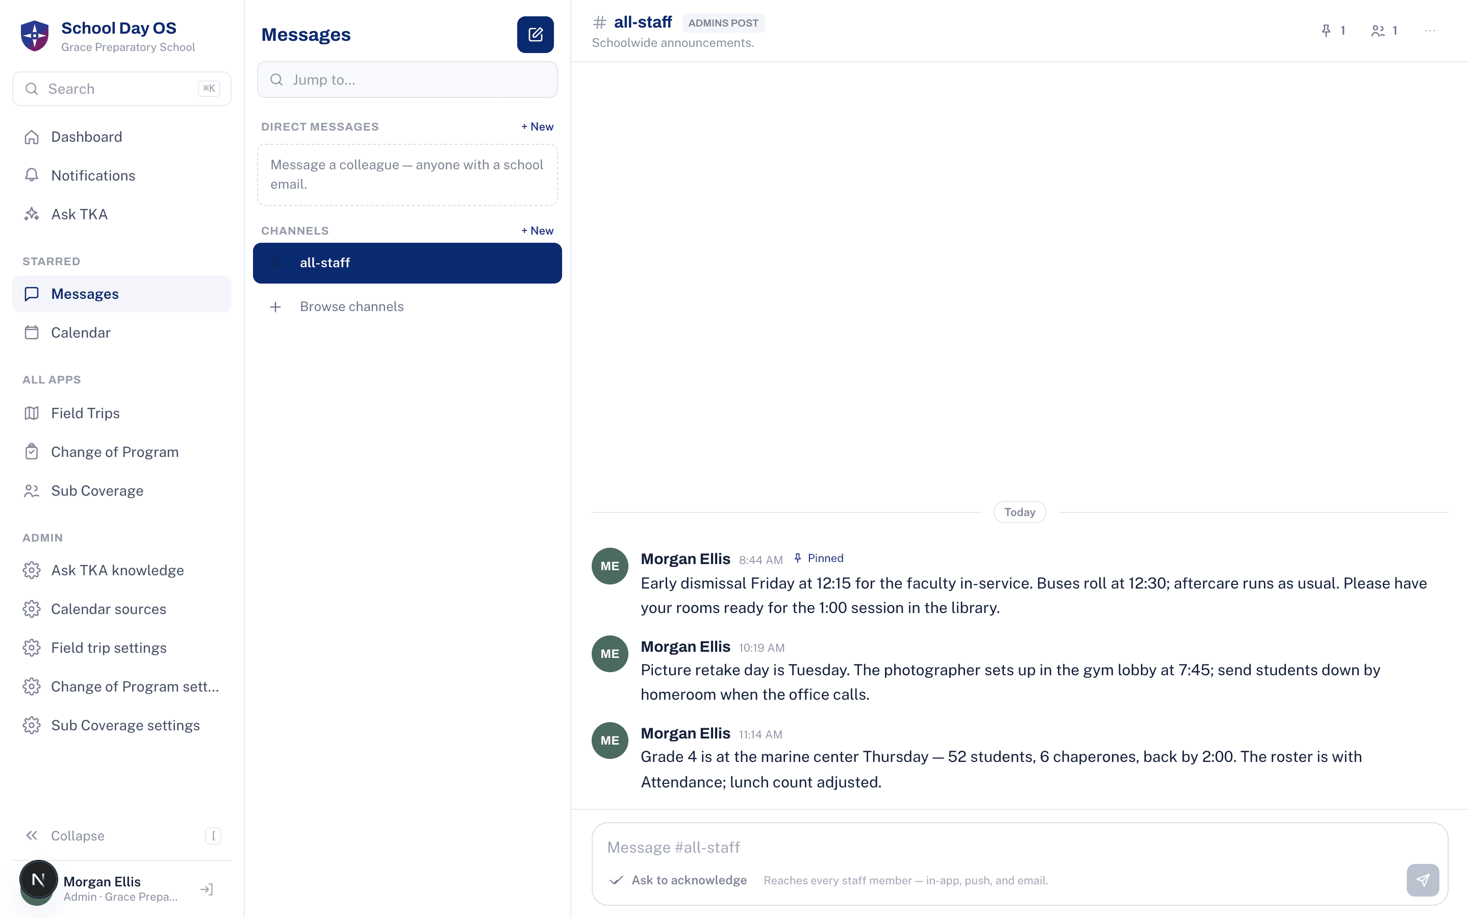Click the plus icon beside Browse channels

tap(275, 307)
